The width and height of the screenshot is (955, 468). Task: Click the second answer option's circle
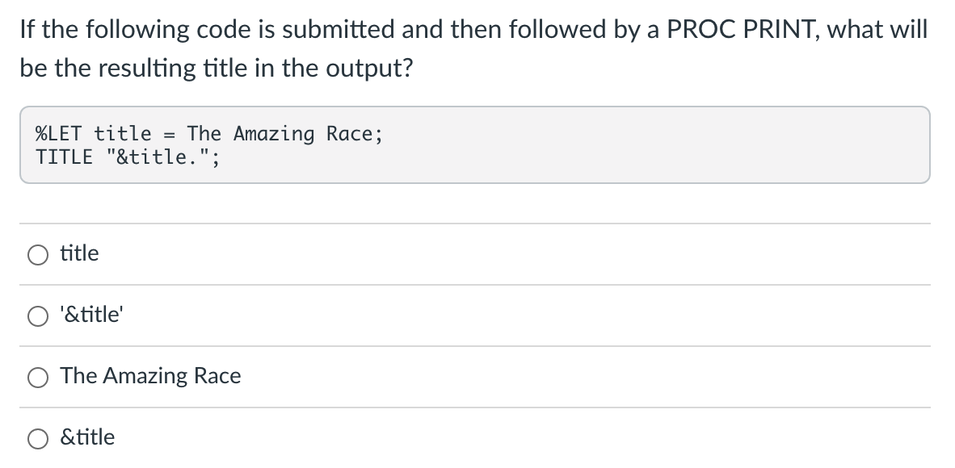pyautogui.click(x=37, y=315)
